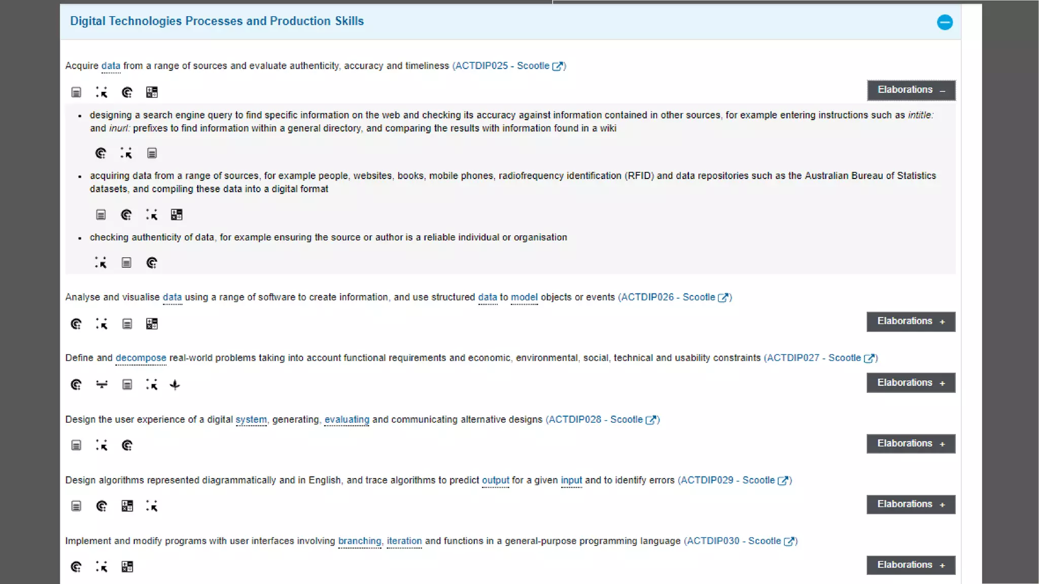Open the 'decompose' glossary link
Viewport: 1039px width, 584px height.
click(141, 358)
